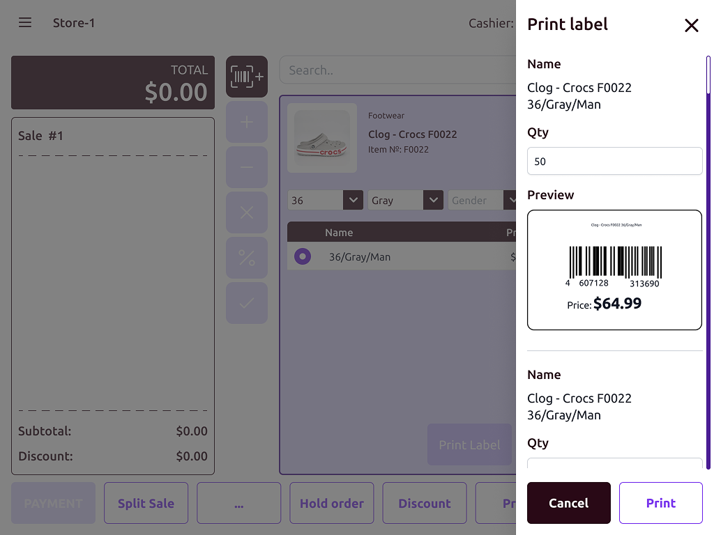
Task: Open the Gray color dropdown
Action: [406, 200]
